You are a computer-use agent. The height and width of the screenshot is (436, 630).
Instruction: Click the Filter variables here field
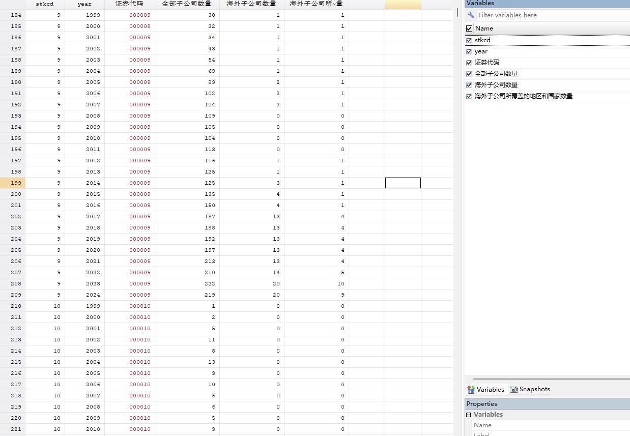pos(553,15)
